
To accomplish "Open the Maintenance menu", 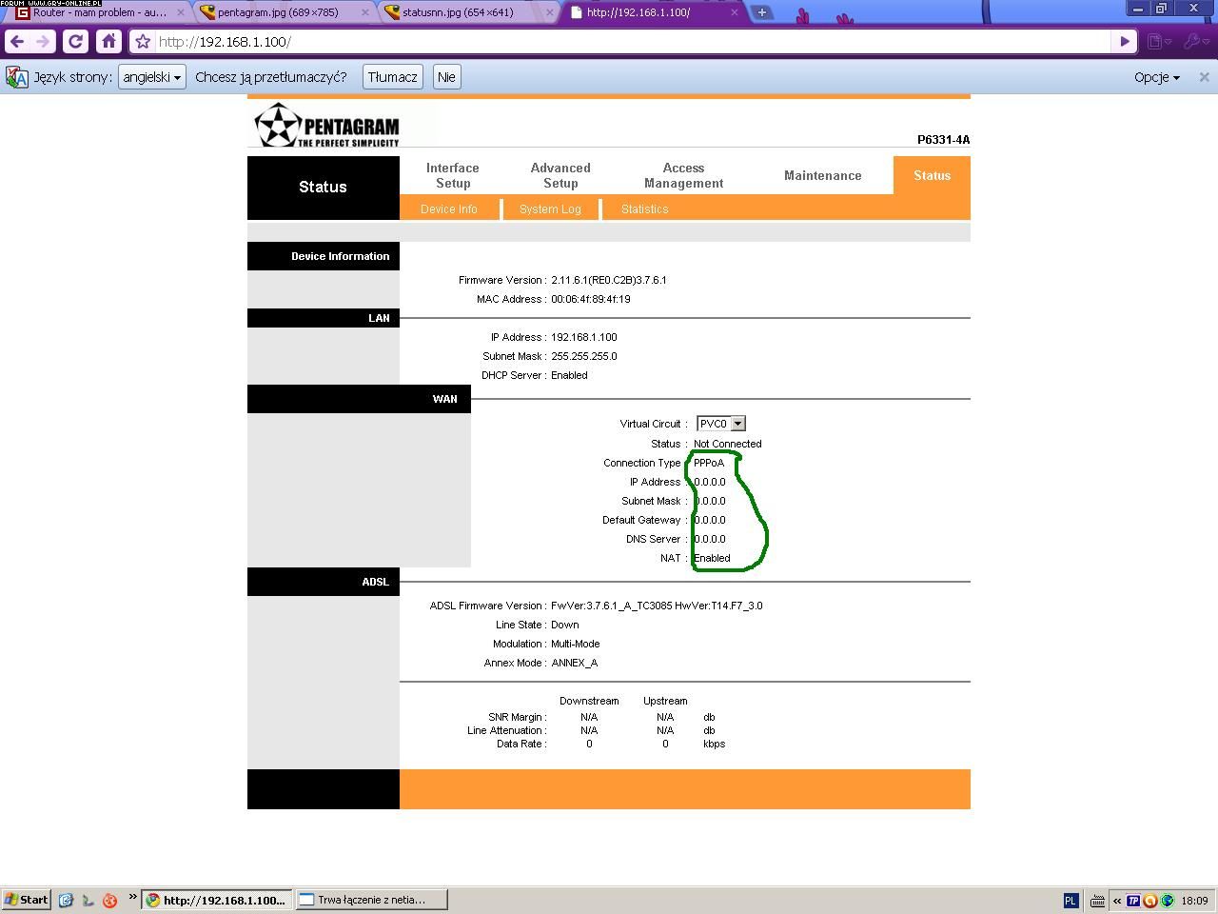I will coord(822,175).
